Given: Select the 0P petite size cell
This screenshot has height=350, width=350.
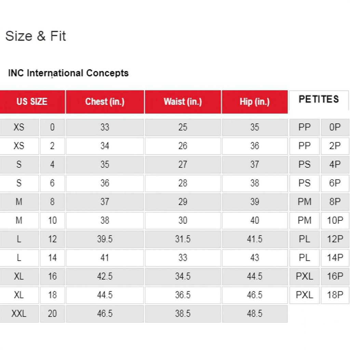Looking at the screenshot, I should (x=335, y=127).
